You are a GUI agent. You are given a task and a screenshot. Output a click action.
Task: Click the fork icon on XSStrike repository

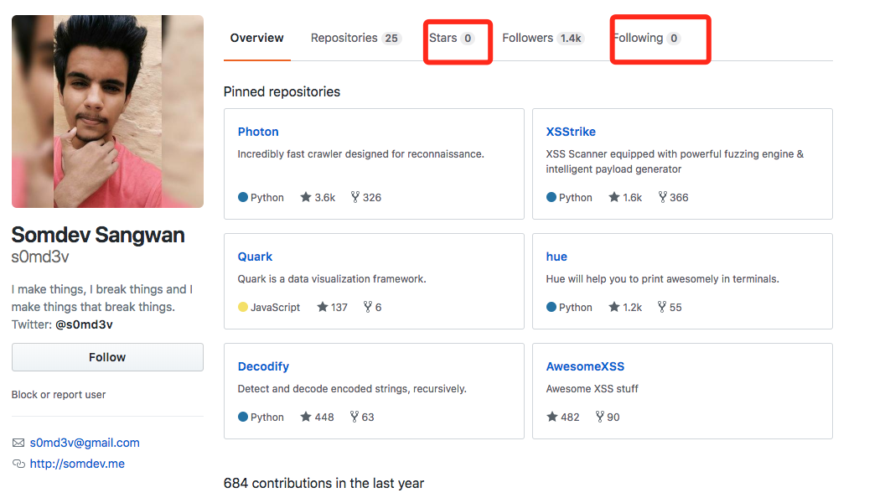[663, 198]
